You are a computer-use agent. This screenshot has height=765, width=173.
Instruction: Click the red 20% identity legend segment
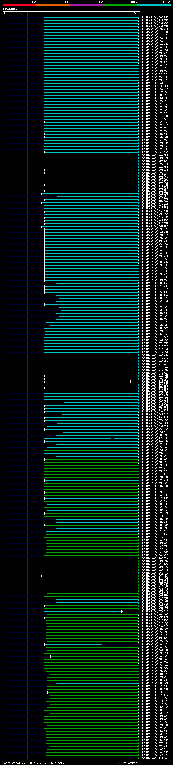click(19, 5)
